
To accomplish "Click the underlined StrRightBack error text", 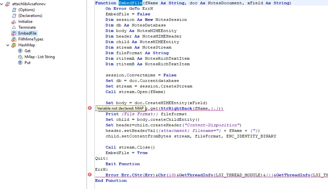I will click(176, 108).
